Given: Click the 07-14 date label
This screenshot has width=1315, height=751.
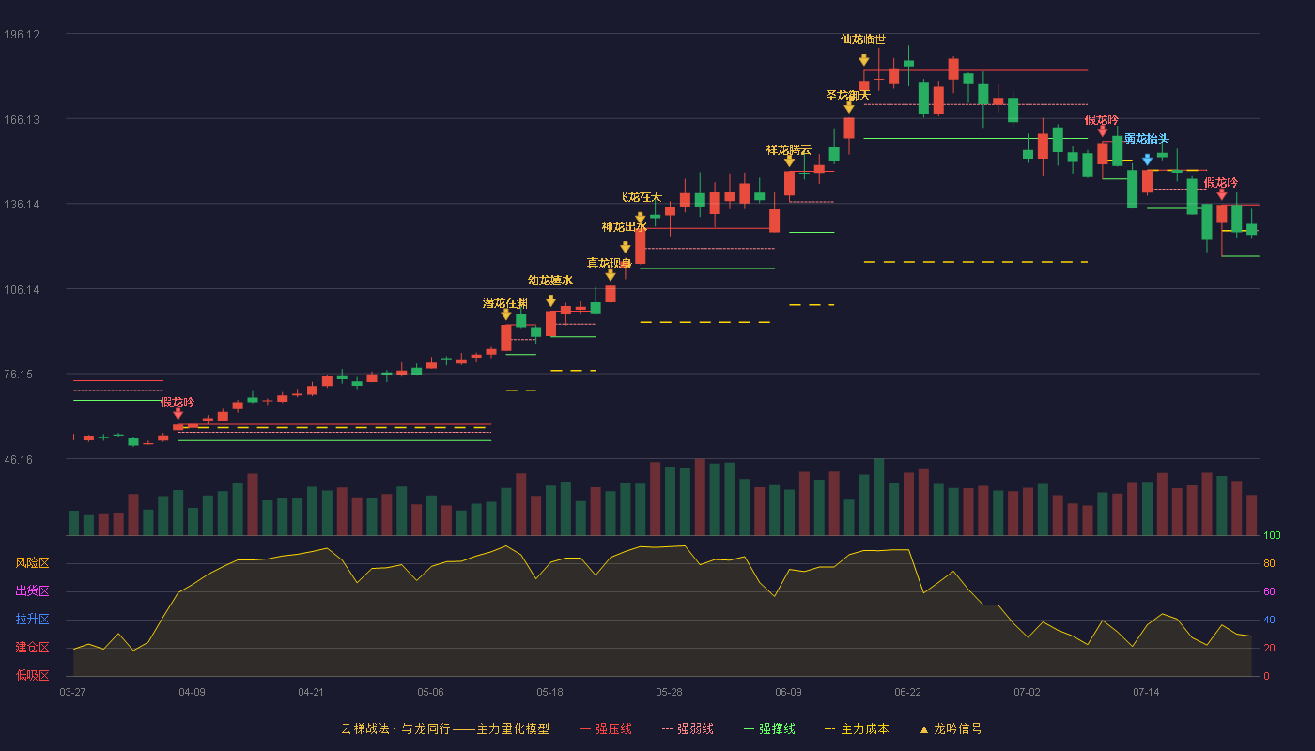Looking at the screenshot, I should pyautogui.click(x=1146, y=692).
